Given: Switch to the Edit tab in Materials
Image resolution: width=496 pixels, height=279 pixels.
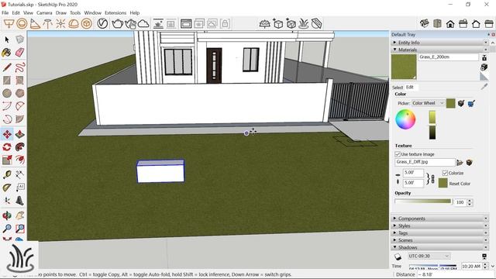Looking at the screenshot, I should (x=410, y=87).
